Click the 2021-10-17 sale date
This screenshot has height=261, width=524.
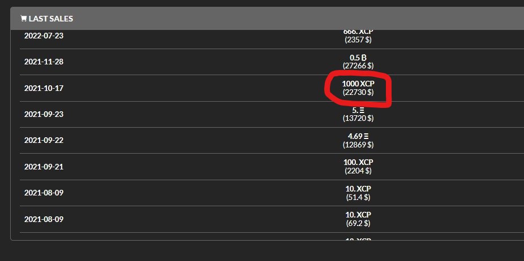44,88
